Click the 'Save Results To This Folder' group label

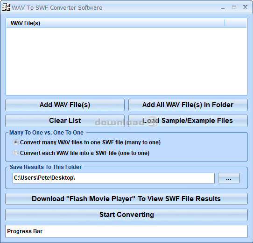coord(46,167)
